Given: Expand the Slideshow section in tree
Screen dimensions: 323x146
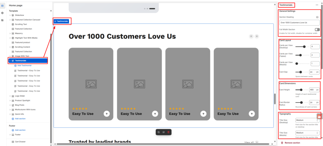Looking at the screenshot, I should click(10, 15).
